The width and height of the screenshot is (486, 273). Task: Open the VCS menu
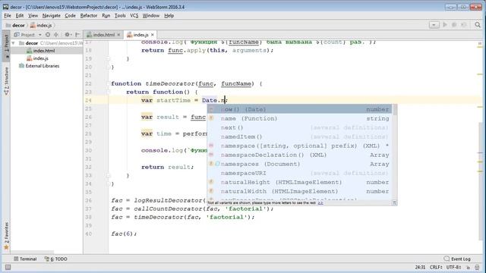click(134, 15)
